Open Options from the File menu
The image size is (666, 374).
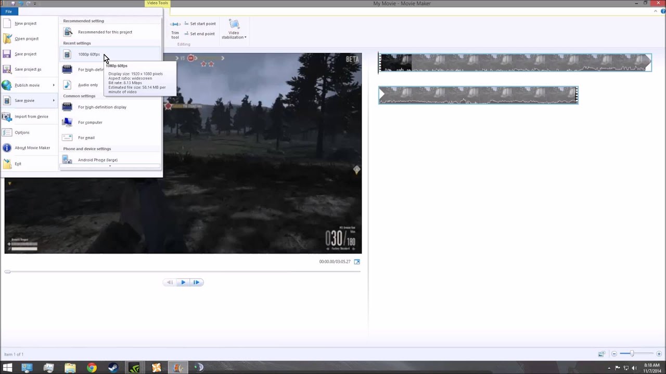tap(29, 132)
